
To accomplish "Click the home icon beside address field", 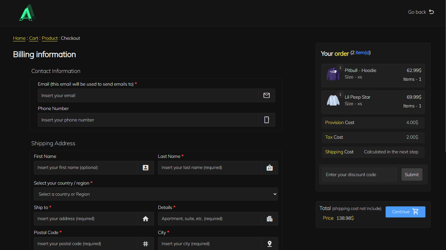I will point(146,219).
